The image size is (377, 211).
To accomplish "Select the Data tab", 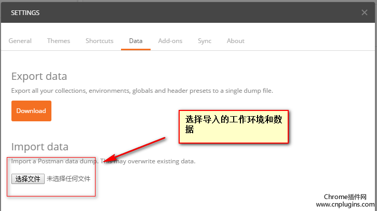I will pos(136,41).
